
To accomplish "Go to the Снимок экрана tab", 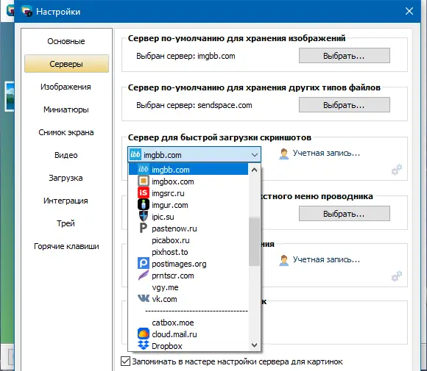I will coord(66,132).
